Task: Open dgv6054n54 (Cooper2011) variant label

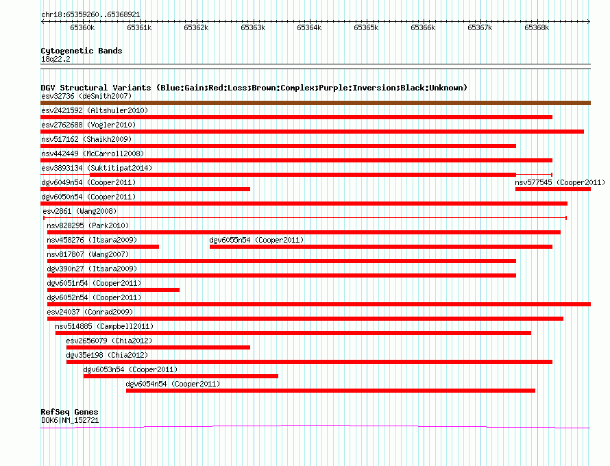Action: click(173, 384)
